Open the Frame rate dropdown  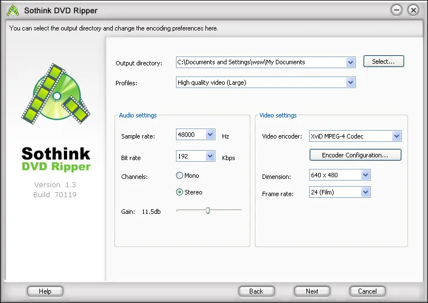click(365, 192)
